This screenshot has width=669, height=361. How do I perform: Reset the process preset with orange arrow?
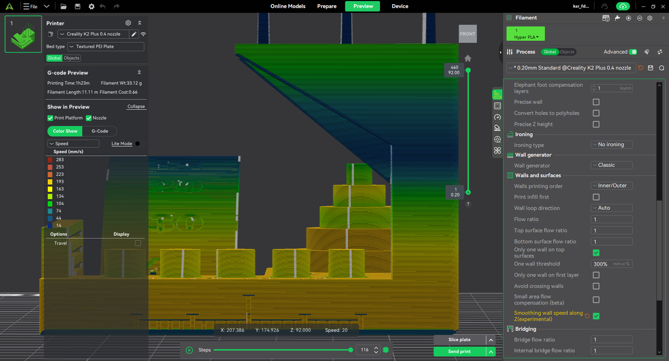[641, 68]
